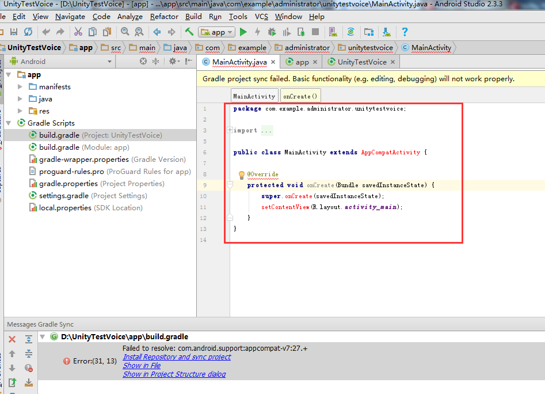The height and width of the screenshot is (394, 545).
Task: Click the Undo arrow icon
Action: (x=46, y=32)
